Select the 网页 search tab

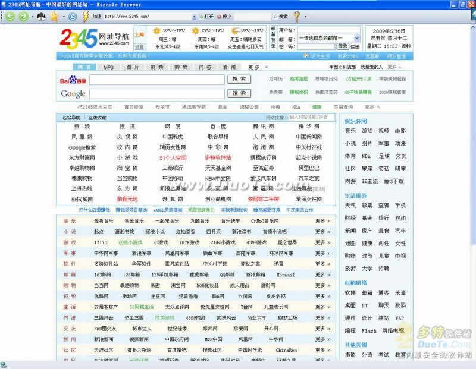(84, 67)
